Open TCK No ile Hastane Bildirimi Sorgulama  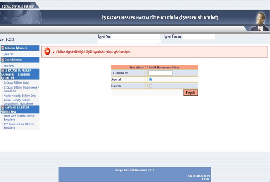(19, 126)
